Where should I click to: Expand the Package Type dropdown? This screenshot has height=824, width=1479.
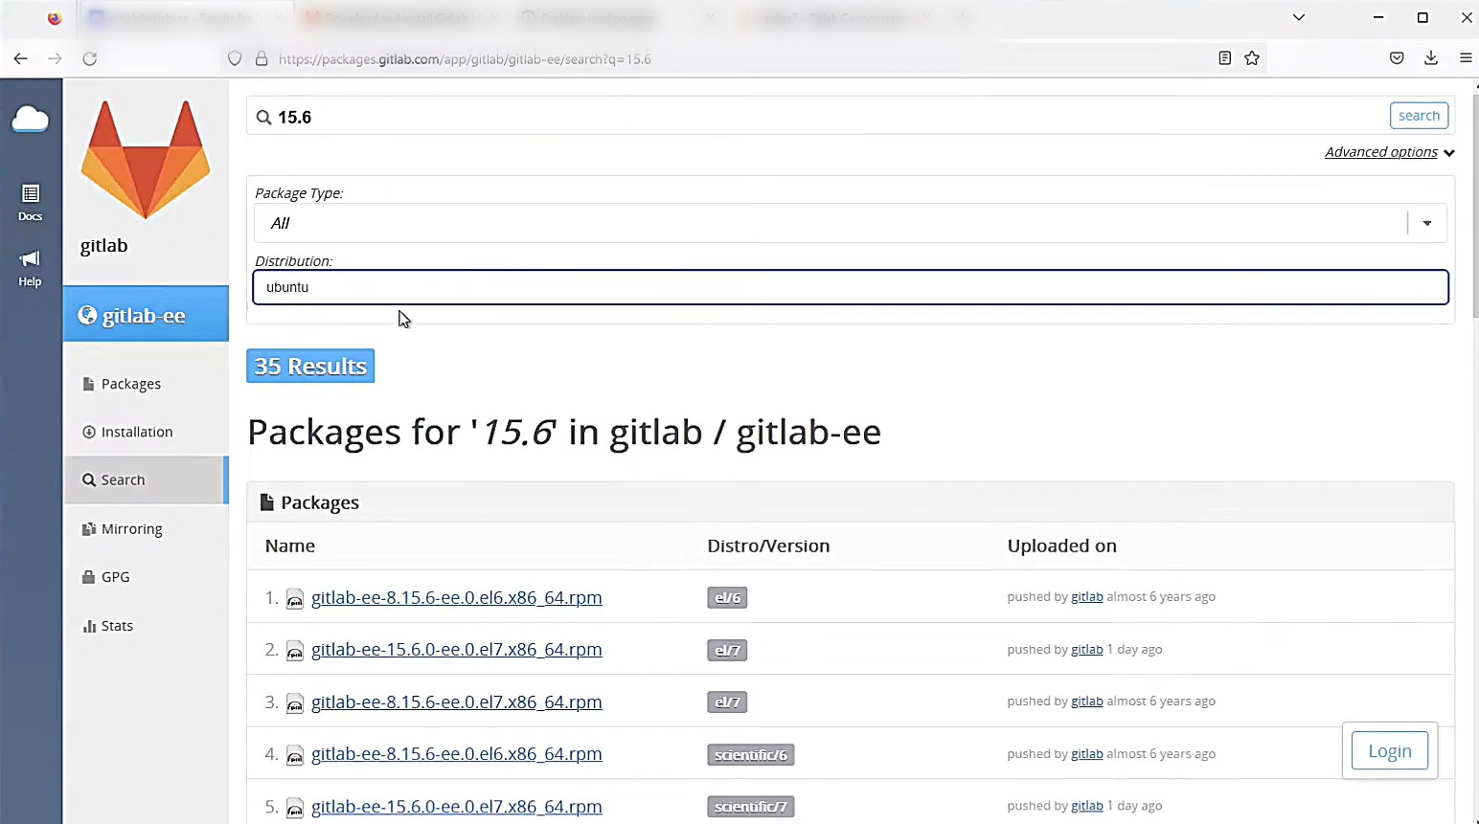click(1426, 223)
